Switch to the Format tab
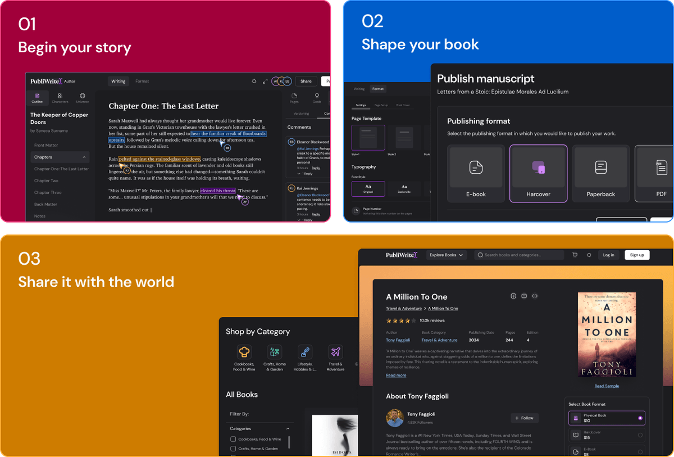The width and height of the screenshot is (674, 457). (142, 81)
